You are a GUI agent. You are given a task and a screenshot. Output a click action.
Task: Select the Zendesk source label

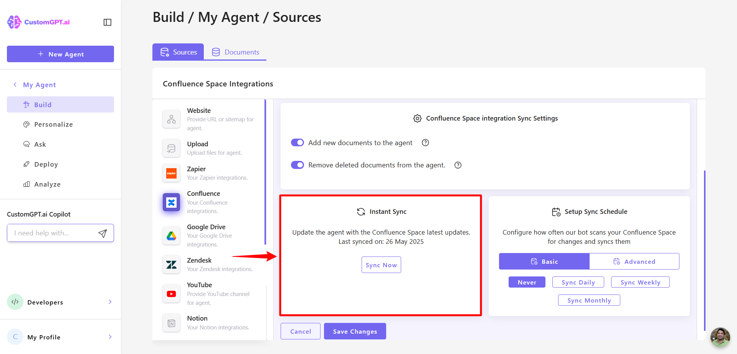click(x=199, y=260)
